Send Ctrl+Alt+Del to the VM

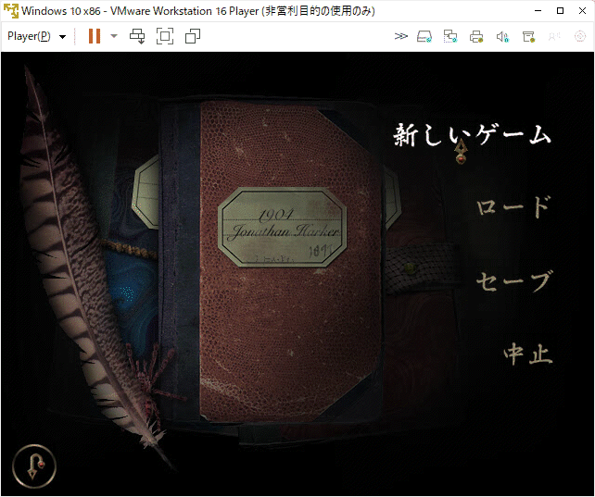point(137,36)
